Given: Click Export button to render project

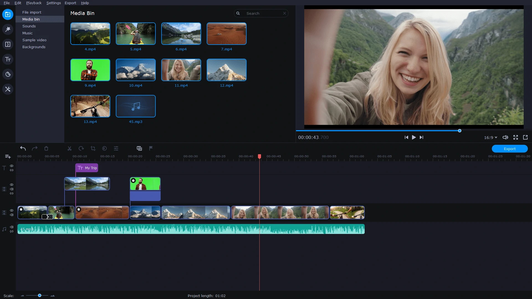Looking at the screenshot, I should click(509, 149).
